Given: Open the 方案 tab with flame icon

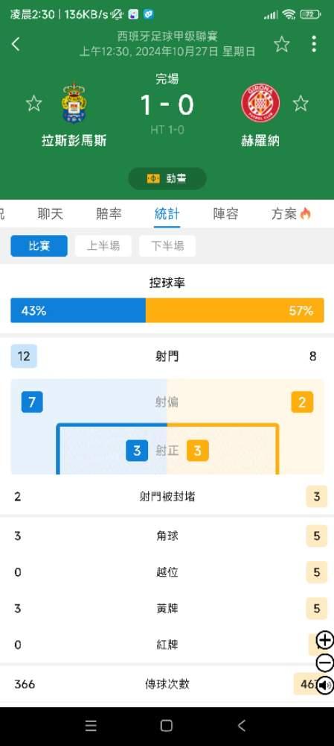Looking at the screenshot, I should coord(291,214).
